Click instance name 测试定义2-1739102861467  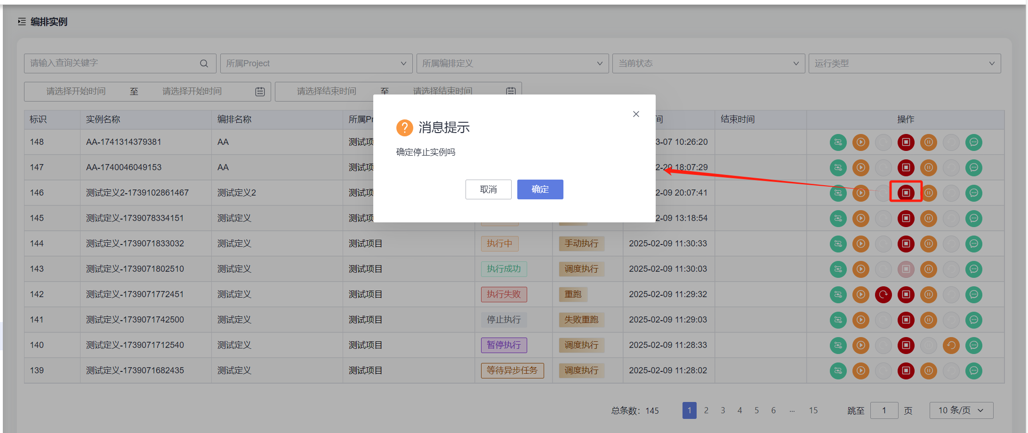pyautogui.click(x=137, y=193)
